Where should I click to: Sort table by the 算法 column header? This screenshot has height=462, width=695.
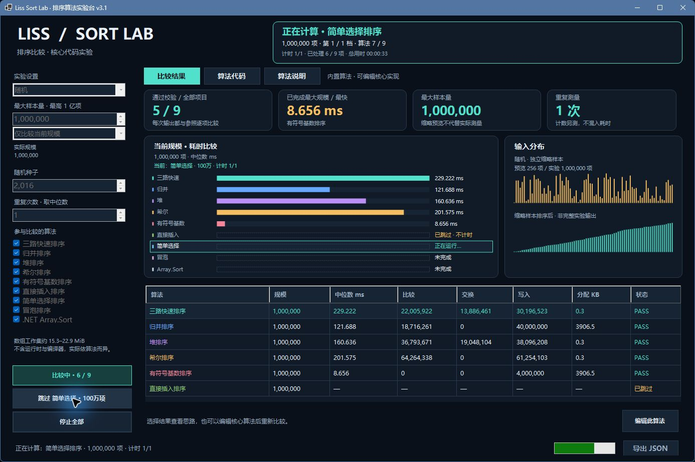pos(208,295)
